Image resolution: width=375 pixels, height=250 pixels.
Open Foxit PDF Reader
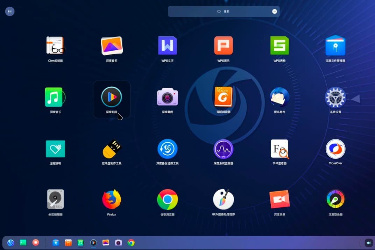pos(224,97)
